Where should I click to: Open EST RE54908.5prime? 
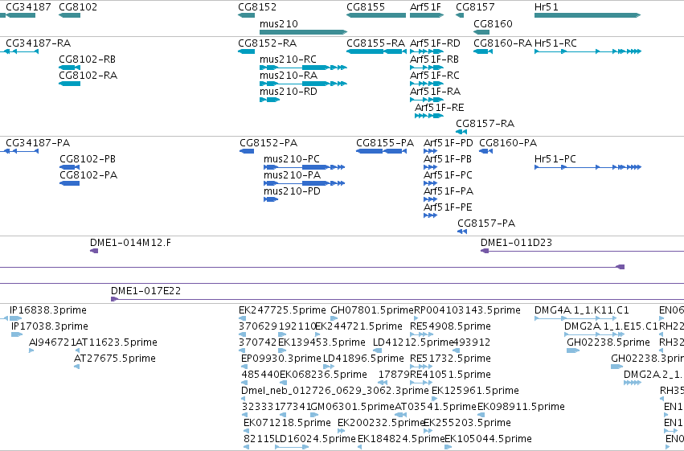[x=450, y=326]
